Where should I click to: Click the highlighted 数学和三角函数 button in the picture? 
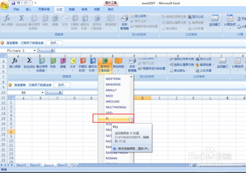[x=105, y=65]
